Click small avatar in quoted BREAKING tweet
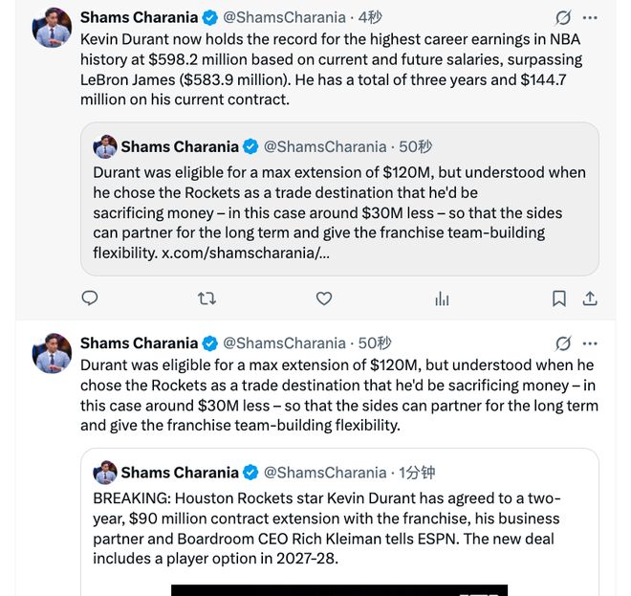The image size is (631, 596). coord(105,473)
